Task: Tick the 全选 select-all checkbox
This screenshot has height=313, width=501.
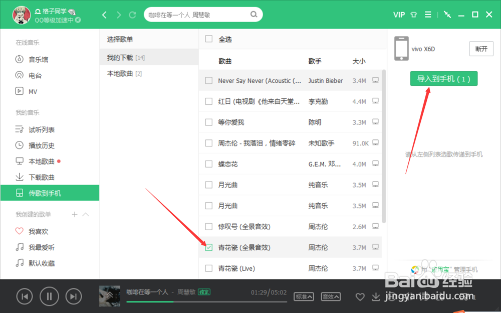Action: click(x=208, y=39)
